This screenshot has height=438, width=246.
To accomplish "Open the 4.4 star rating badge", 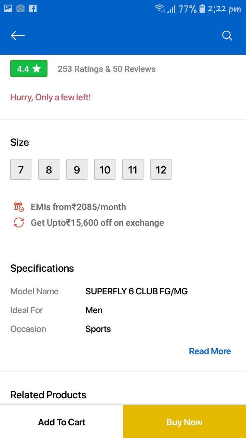I will click(x=29, y=69).
